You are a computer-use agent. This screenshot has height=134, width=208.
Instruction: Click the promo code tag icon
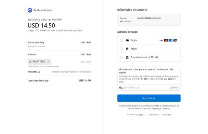point(31,61)
